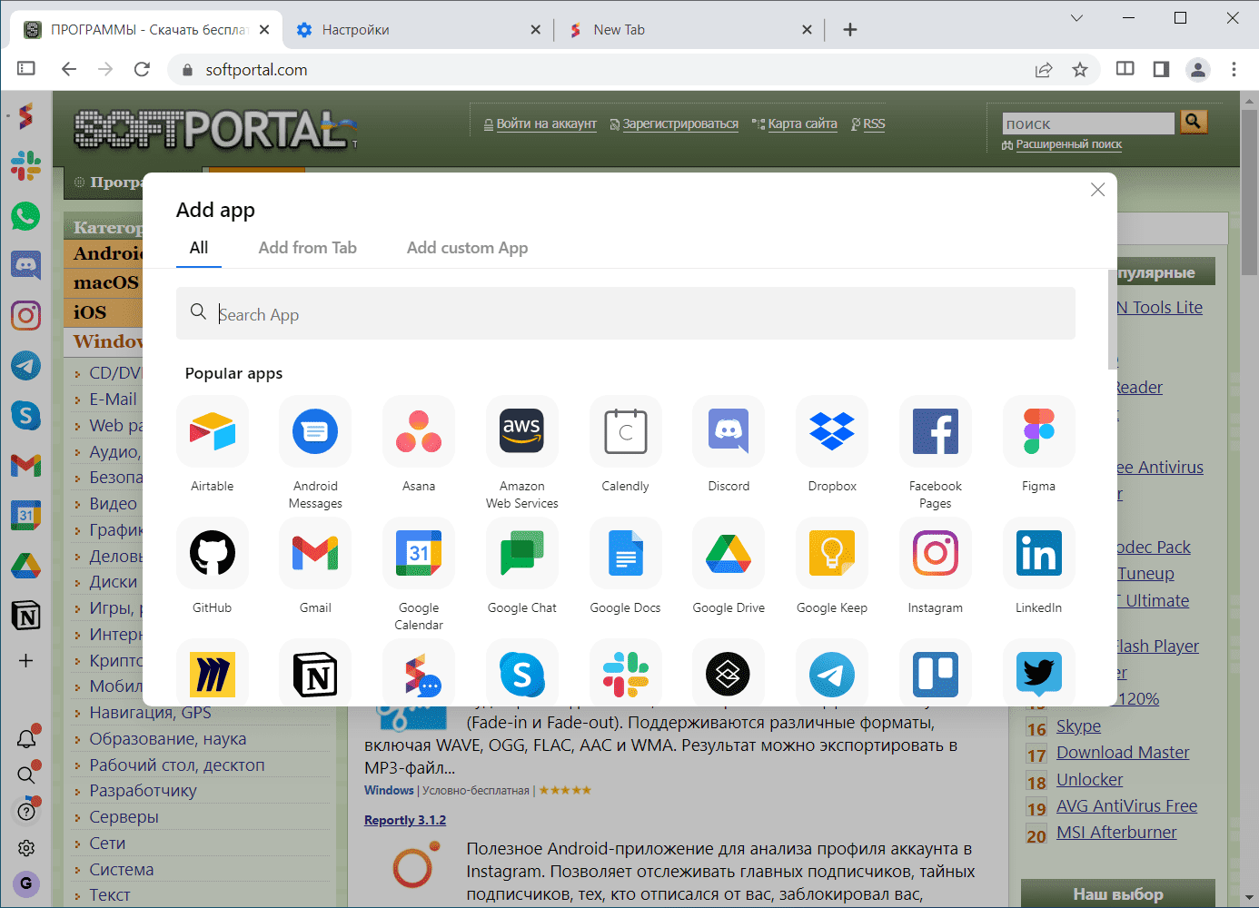Image resolution: width=1259 pixels, height=908 pixels.
Task: Select the Android Messages app icon
Action: coord(315,431)
